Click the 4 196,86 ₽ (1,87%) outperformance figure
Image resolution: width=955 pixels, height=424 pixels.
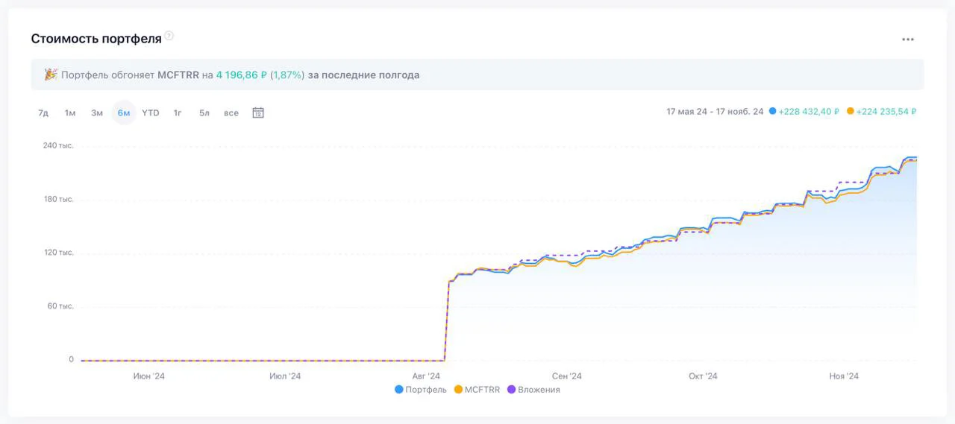point(260,75)
